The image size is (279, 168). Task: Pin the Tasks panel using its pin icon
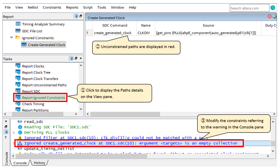coord(72,58)
